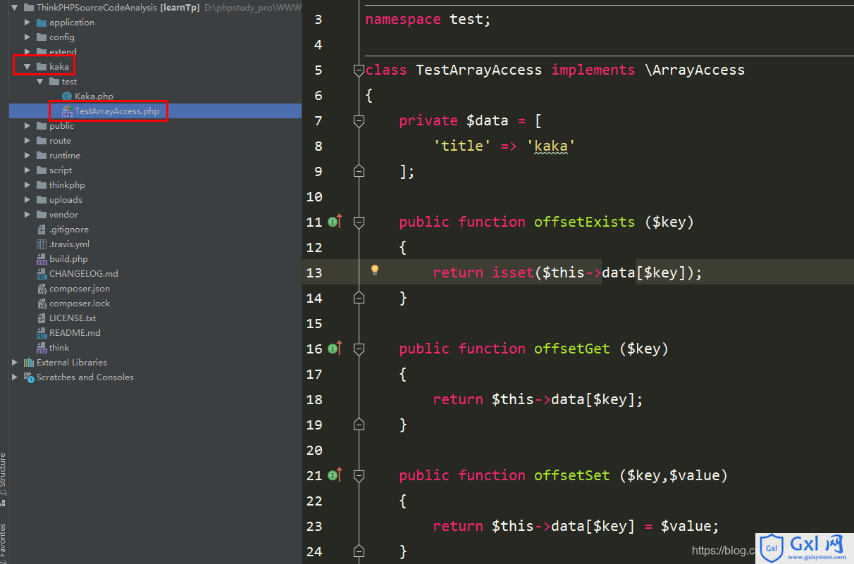Click the 'offsetGet' method name in code
854x564 pixels.
[571, 349]
